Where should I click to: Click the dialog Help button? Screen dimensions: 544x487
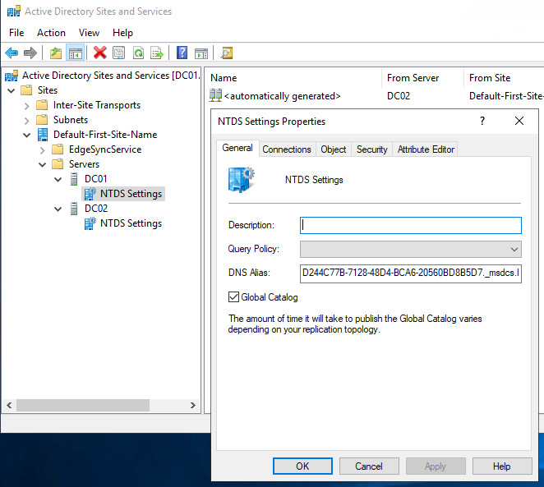(x=502, y=466)
